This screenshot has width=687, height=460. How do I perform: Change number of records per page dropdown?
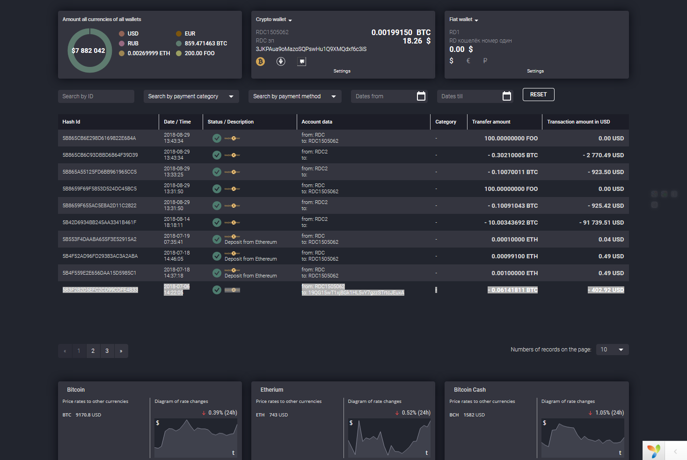click(612, 350)
